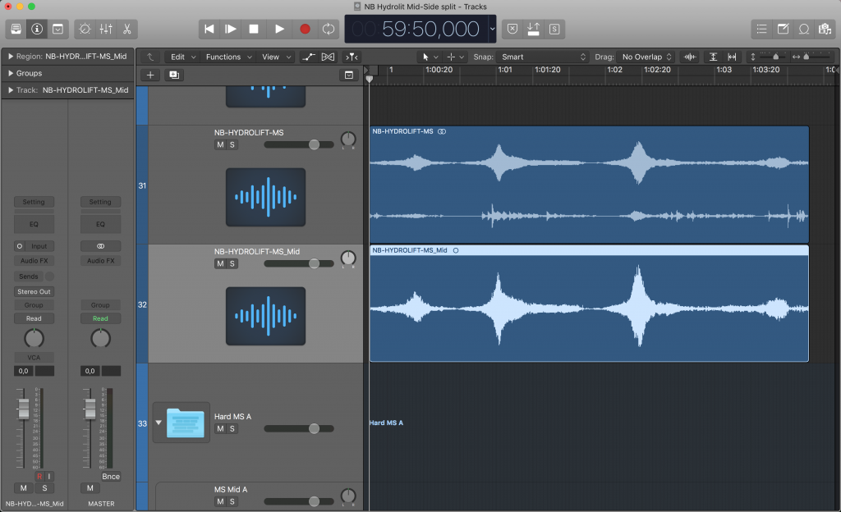Open the Smart Controls panel
841x512 pixels.
[x=85, y=29]
